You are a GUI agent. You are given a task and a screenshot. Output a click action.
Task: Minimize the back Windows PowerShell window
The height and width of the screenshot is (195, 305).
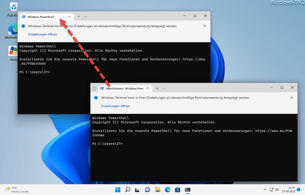point(184,16)
